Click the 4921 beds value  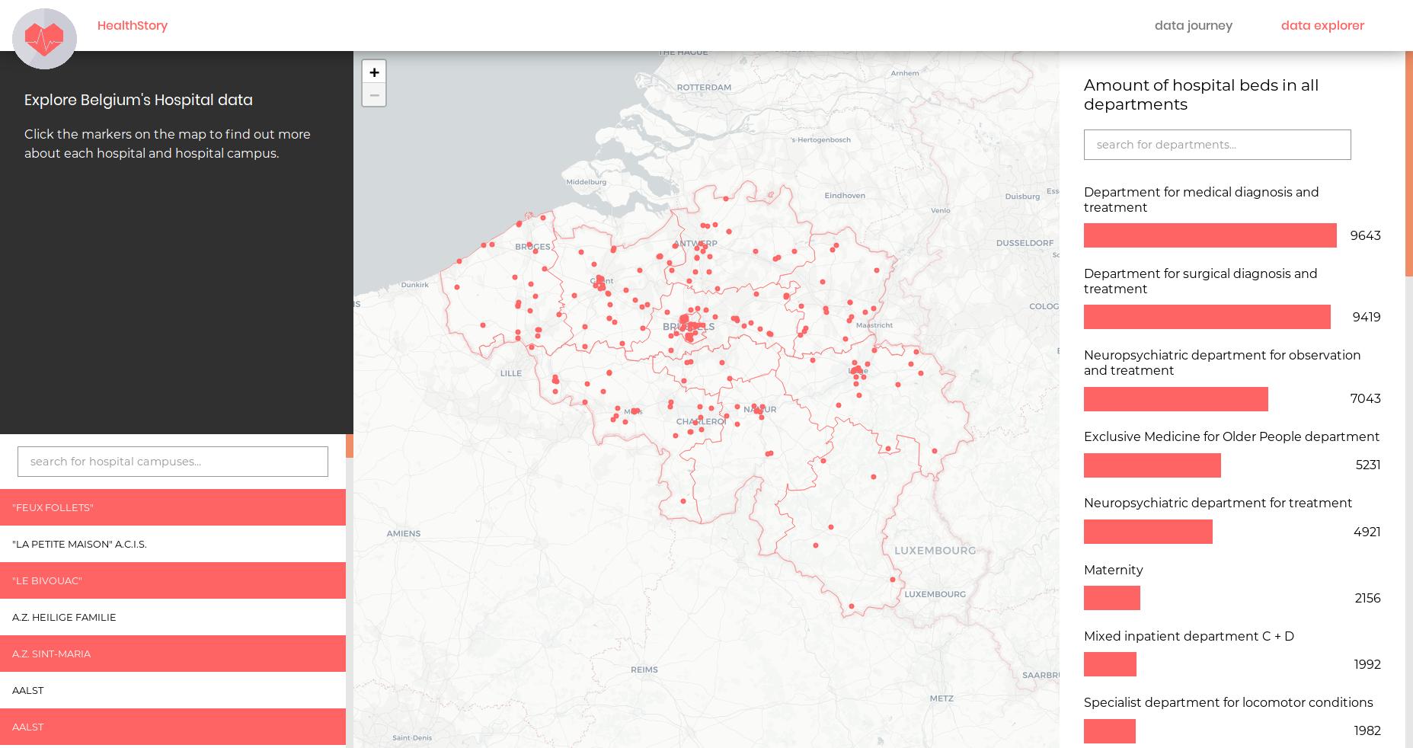1367,532
